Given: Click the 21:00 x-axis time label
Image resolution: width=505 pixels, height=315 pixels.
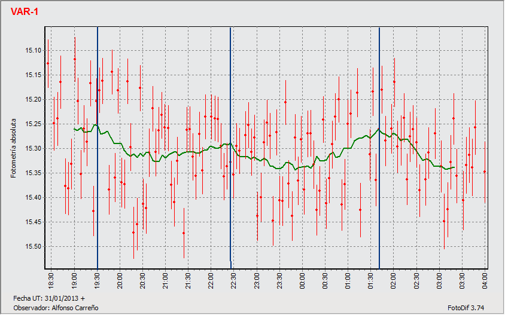Looking at the screenshot, I should click(166, 280).
